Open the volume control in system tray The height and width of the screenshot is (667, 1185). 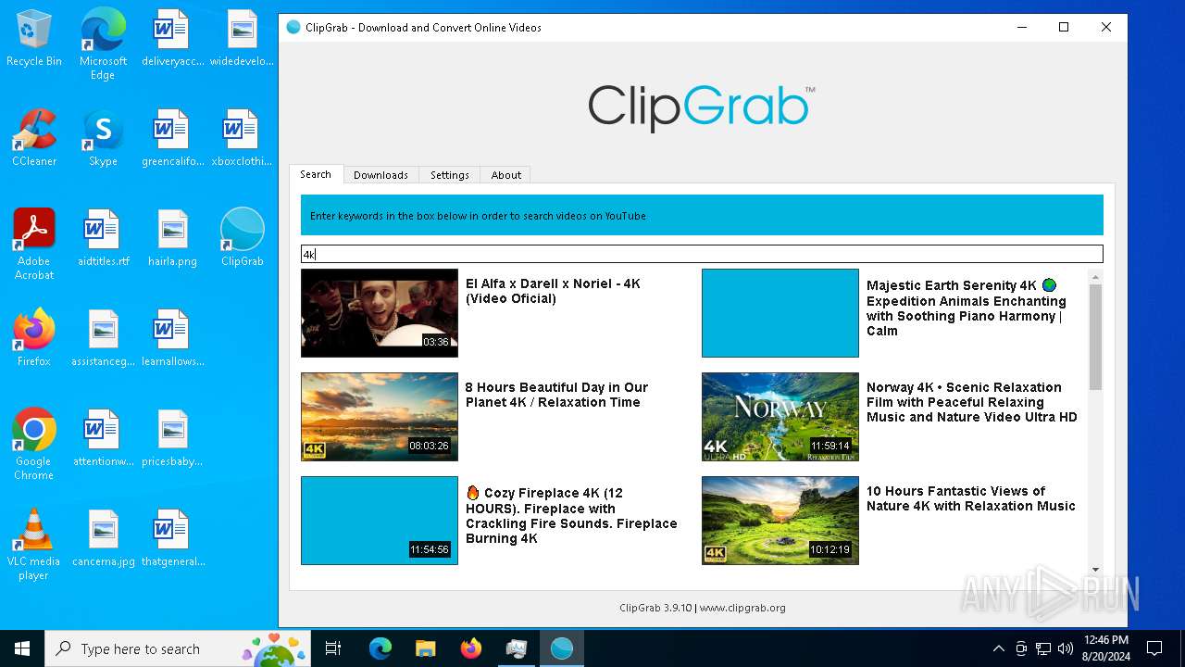coord(1066,648)
